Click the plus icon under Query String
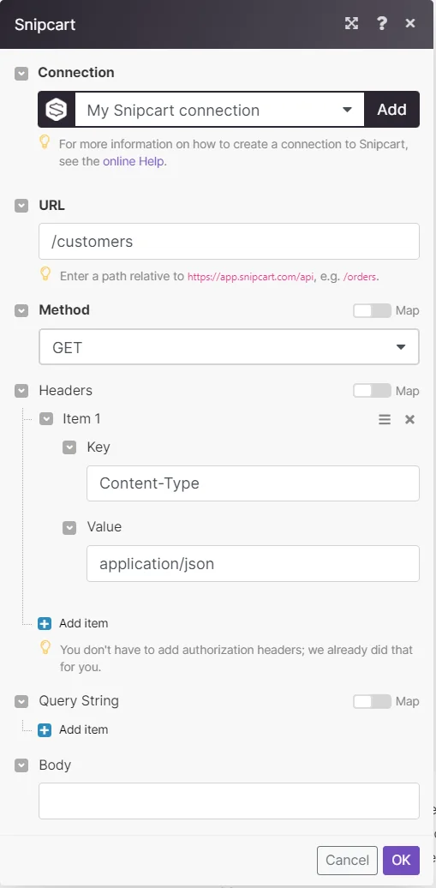The image size is (436, 888). 45,729
